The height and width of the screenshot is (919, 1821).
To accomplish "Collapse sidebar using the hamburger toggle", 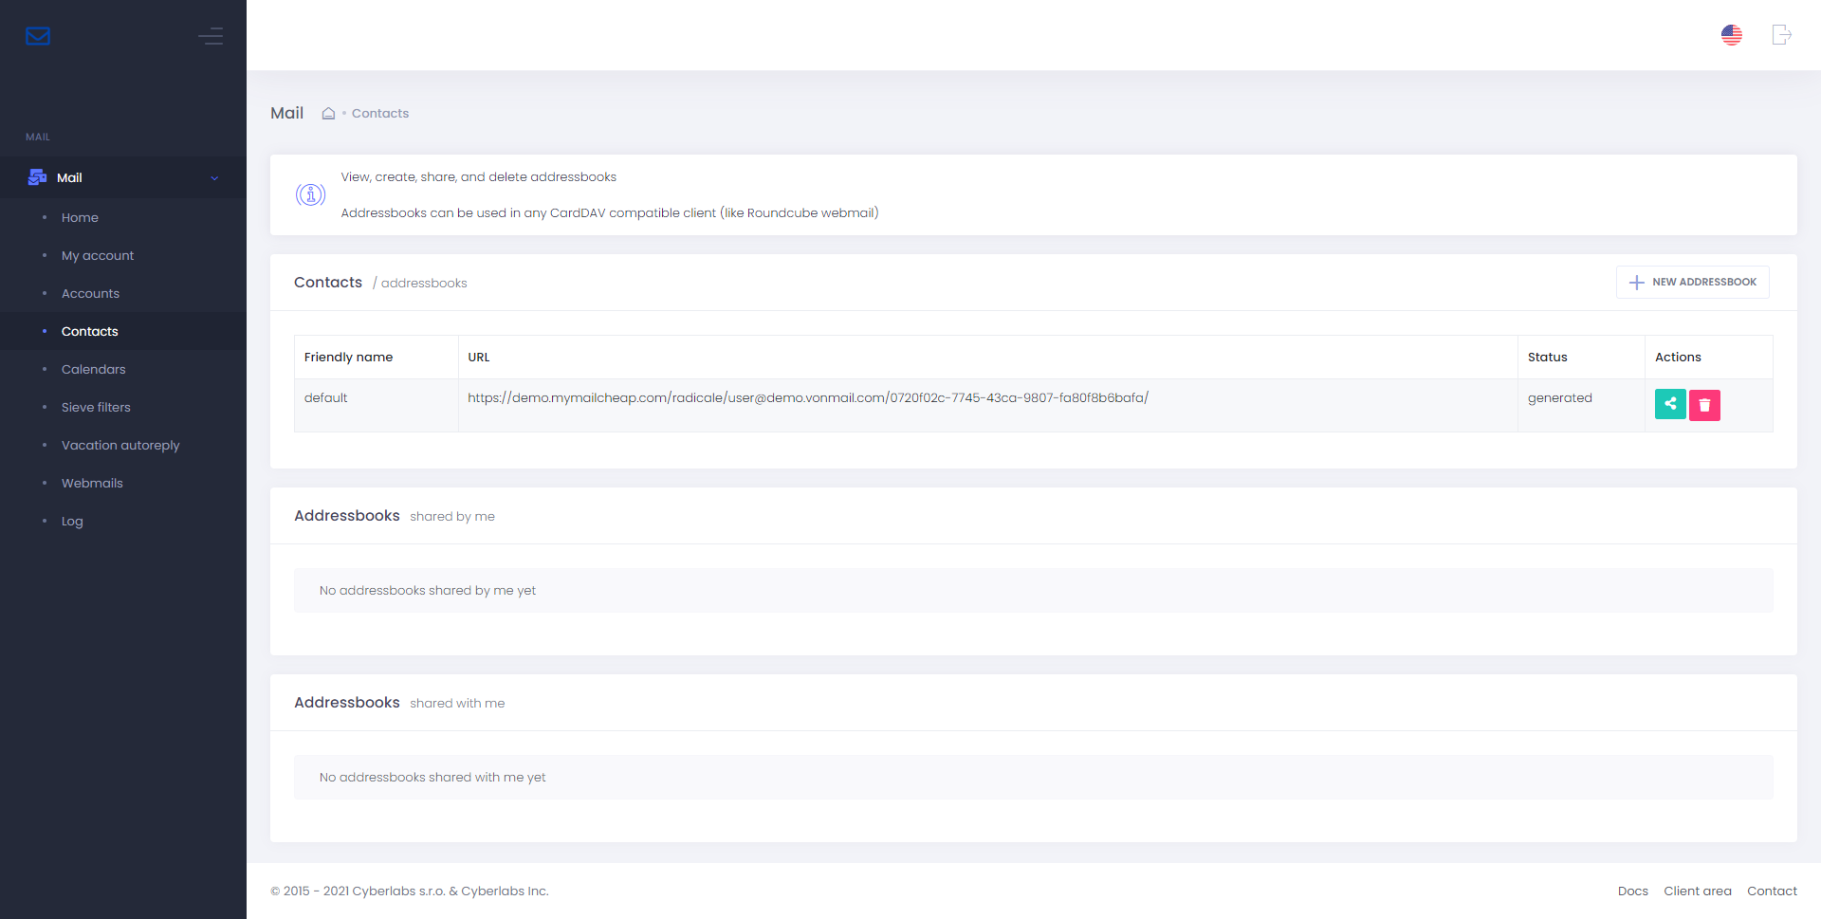I will coord(211,36).
